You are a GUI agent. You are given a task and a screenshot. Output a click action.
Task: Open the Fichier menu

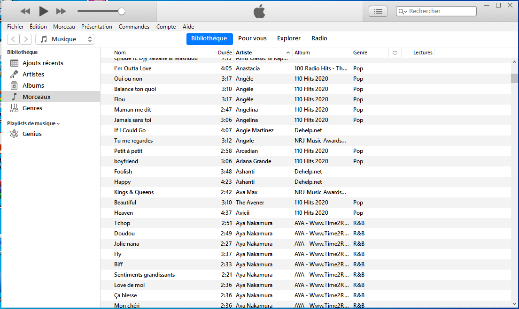[15, 27]
